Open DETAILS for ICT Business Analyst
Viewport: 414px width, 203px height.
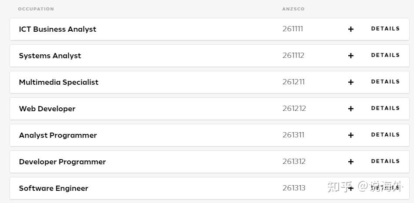pyautogui.click(x=385, y=29)
